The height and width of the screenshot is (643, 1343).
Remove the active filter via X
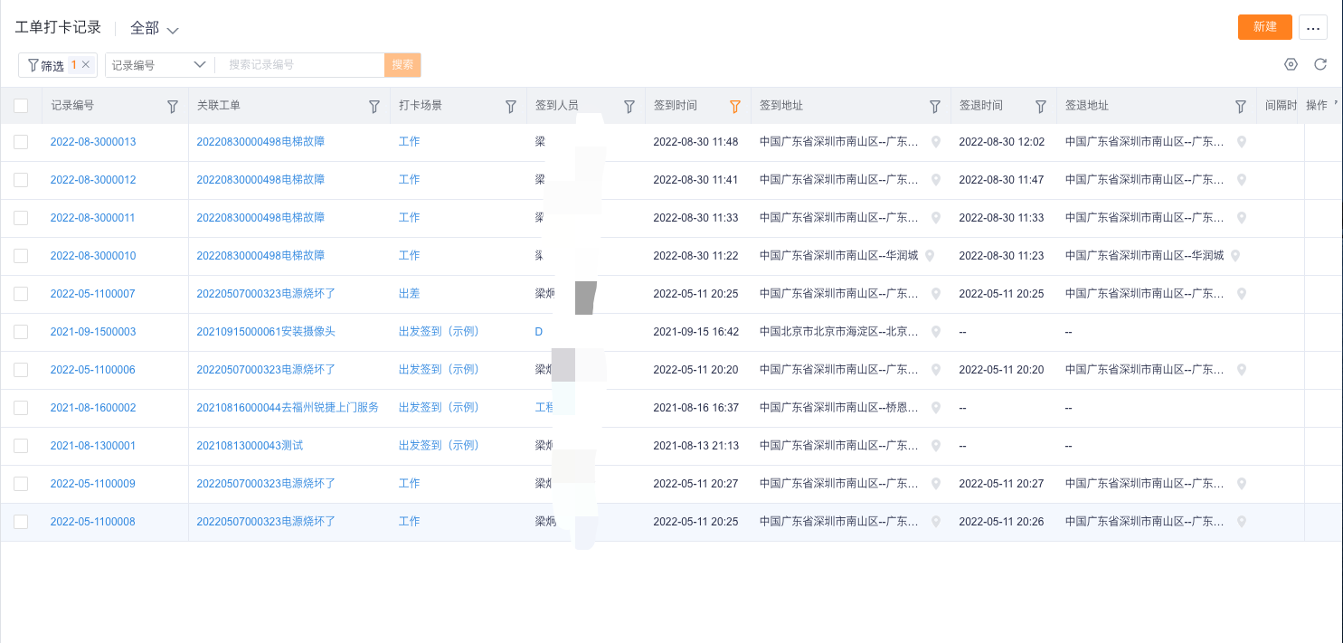(x=86, y=64)
